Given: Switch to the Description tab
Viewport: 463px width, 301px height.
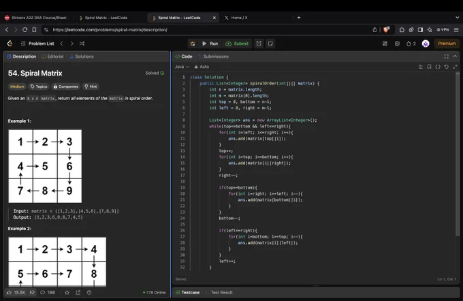Looking at the screenshot, I should pyautogui.click(x=22, y=57).
